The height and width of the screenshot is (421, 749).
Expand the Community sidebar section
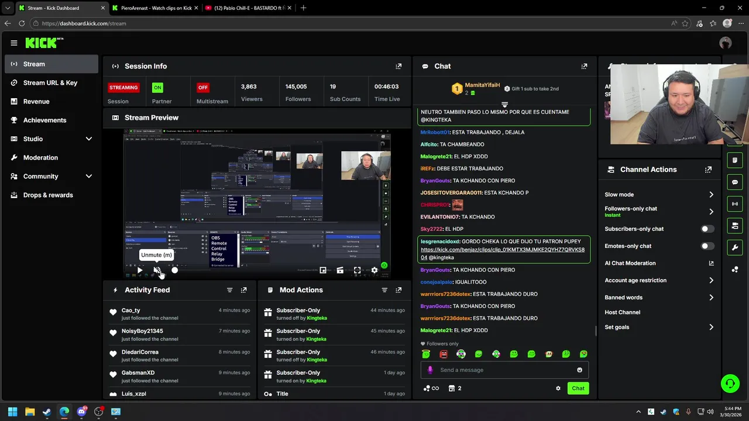click(x=89, y=176)
